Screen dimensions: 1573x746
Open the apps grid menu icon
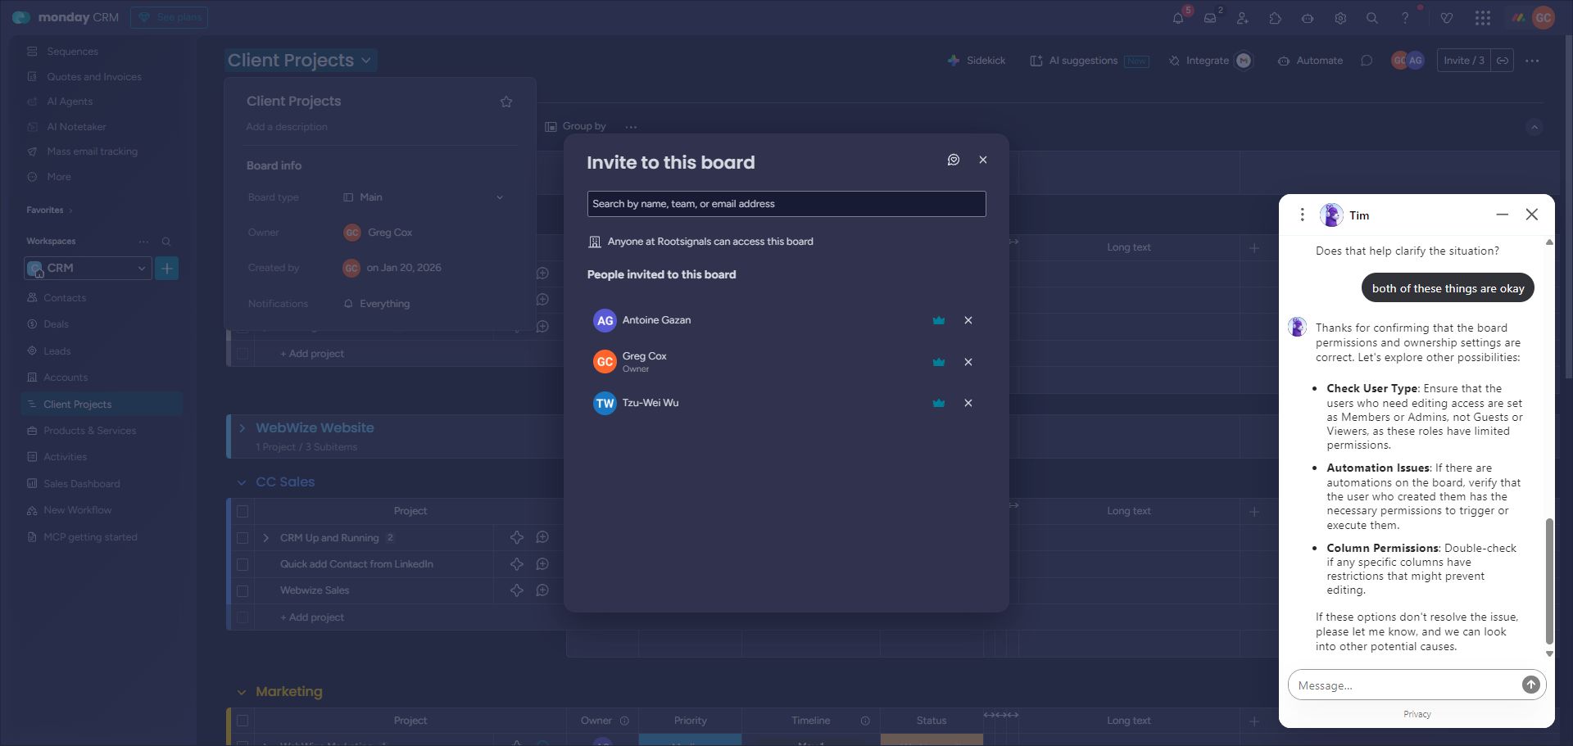pos(1482,18)
